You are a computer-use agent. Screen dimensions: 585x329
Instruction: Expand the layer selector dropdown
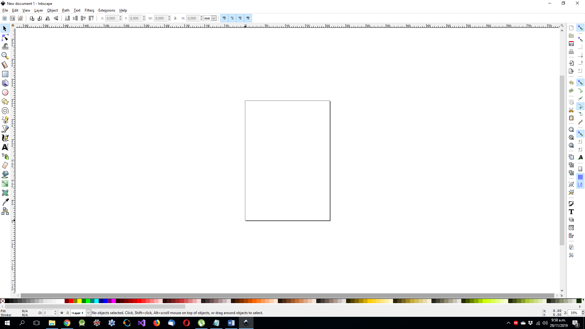point(88,313)
